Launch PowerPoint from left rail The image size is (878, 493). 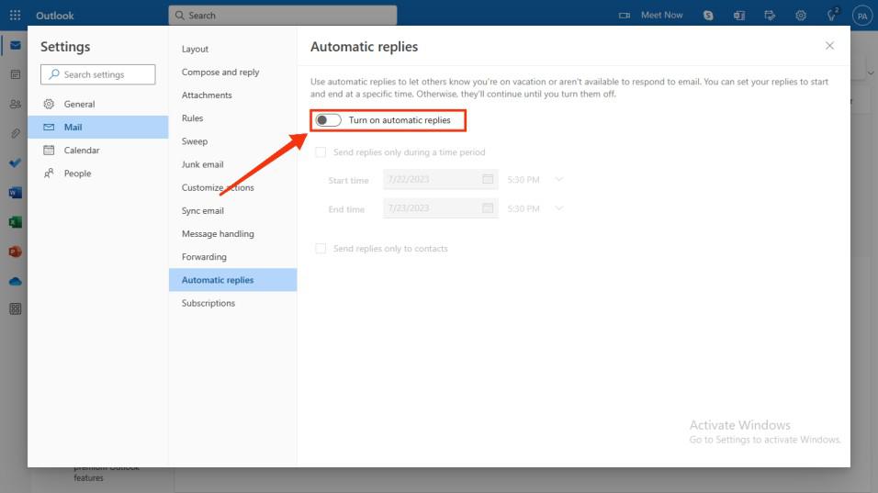(x=16, y=252)
